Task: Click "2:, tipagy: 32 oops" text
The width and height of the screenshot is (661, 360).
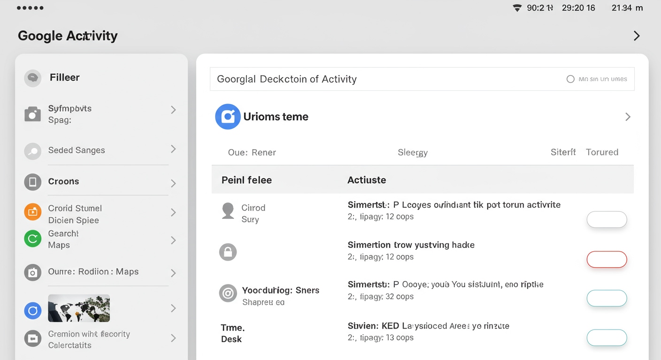Action: (x=380, y=297)
